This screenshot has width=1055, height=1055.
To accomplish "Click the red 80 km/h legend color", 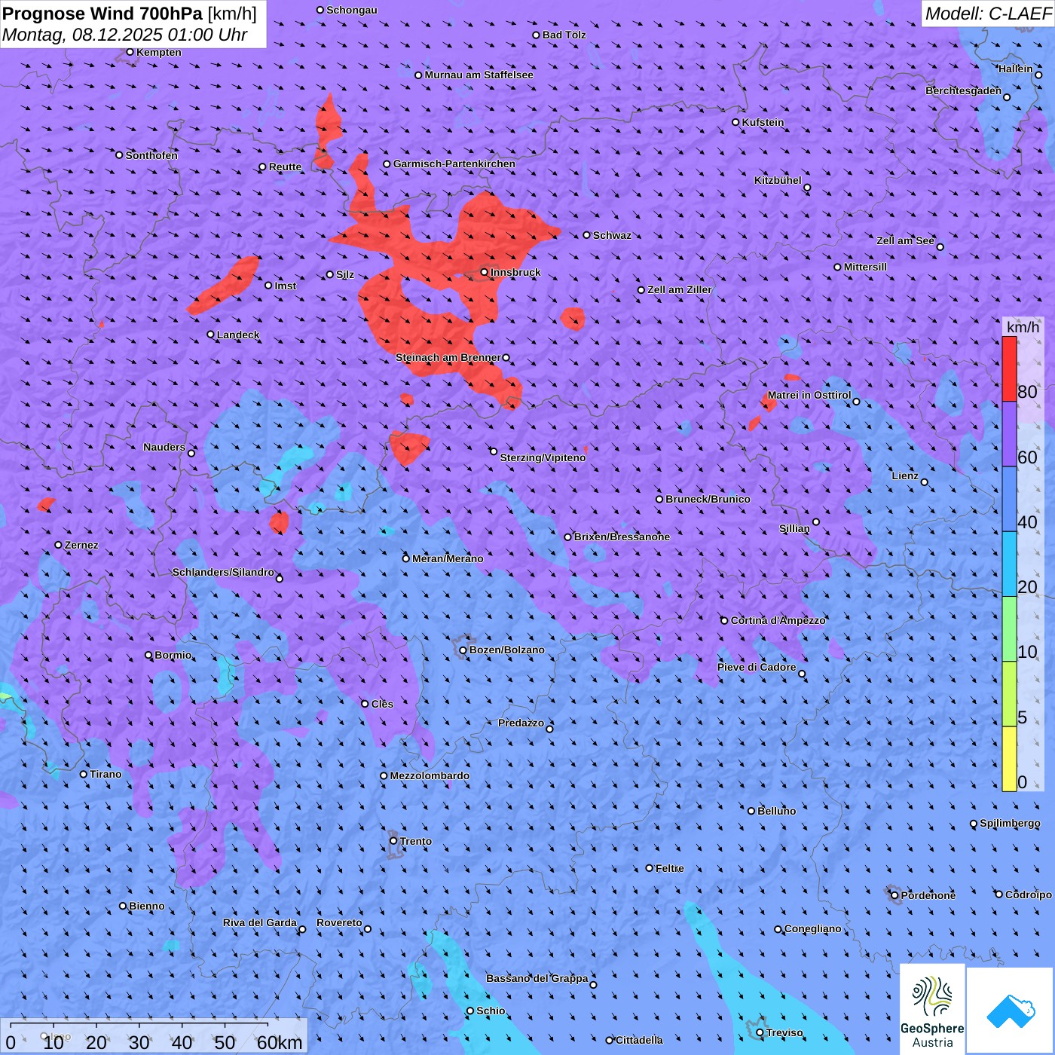I will point(1009,368).
